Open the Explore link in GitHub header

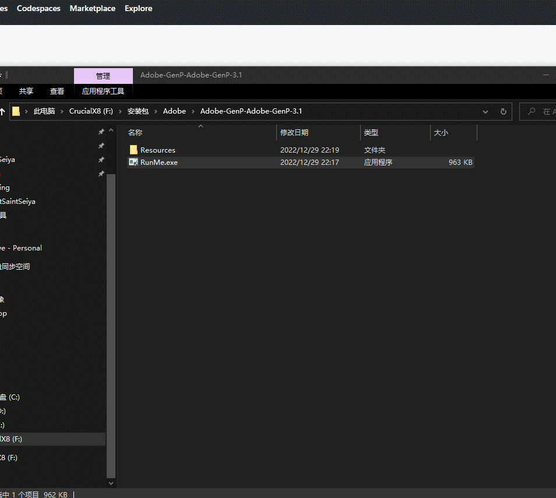pyautogui.click(x=138, y=9)
